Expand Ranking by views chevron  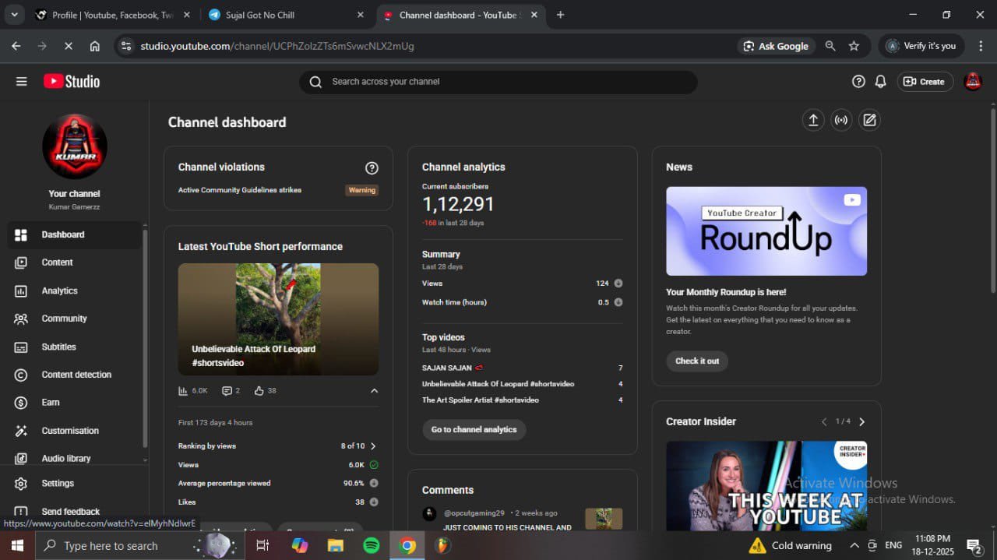[x=373, y=446]
